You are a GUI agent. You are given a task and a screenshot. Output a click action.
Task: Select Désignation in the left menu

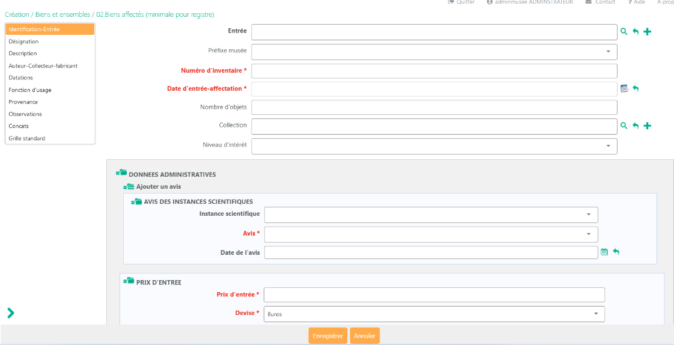pos(23,41)
